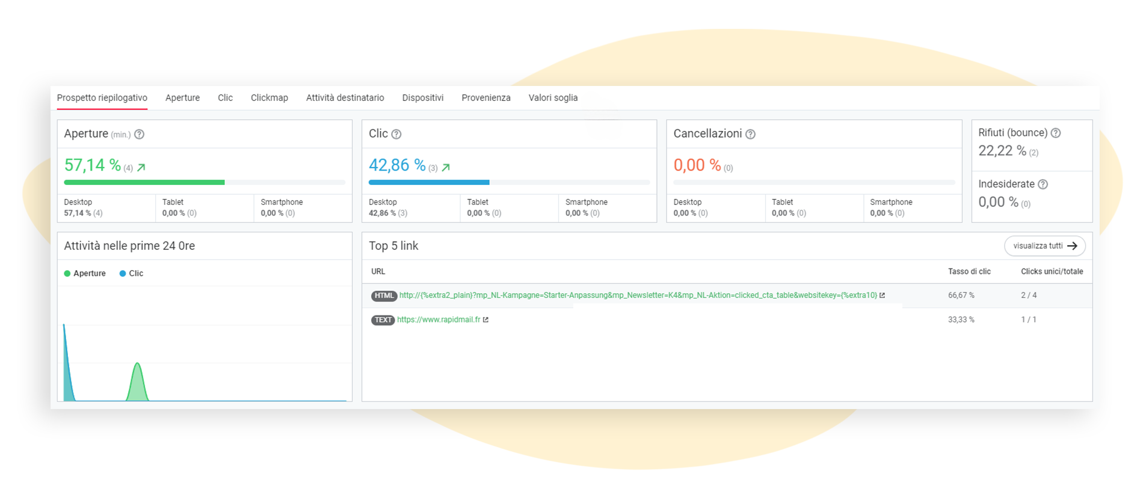Click the visualizza tutti button
The image size is (1143, 498).
(1044, 246)
